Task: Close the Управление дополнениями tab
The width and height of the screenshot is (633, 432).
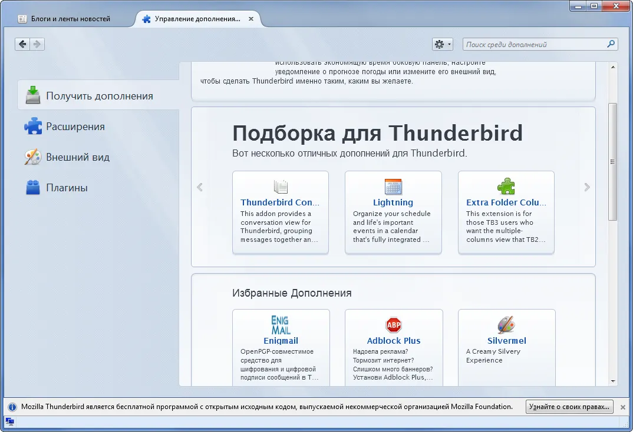Action: click(x=250, y=19)
